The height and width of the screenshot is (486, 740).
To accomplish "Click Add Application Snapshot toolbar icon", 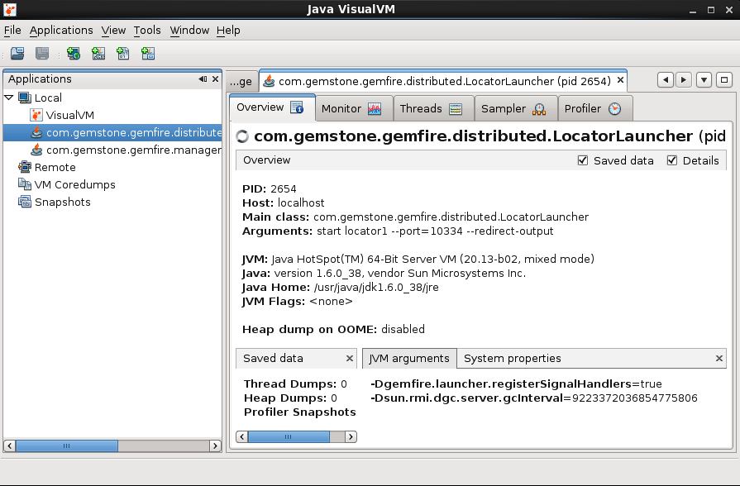I will [148, 54].
